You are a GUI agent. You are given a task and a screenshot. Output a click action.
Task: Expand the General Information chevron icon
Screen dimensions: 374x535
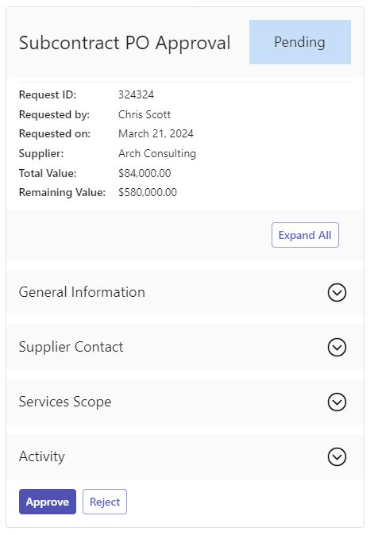tap(337, 292)
